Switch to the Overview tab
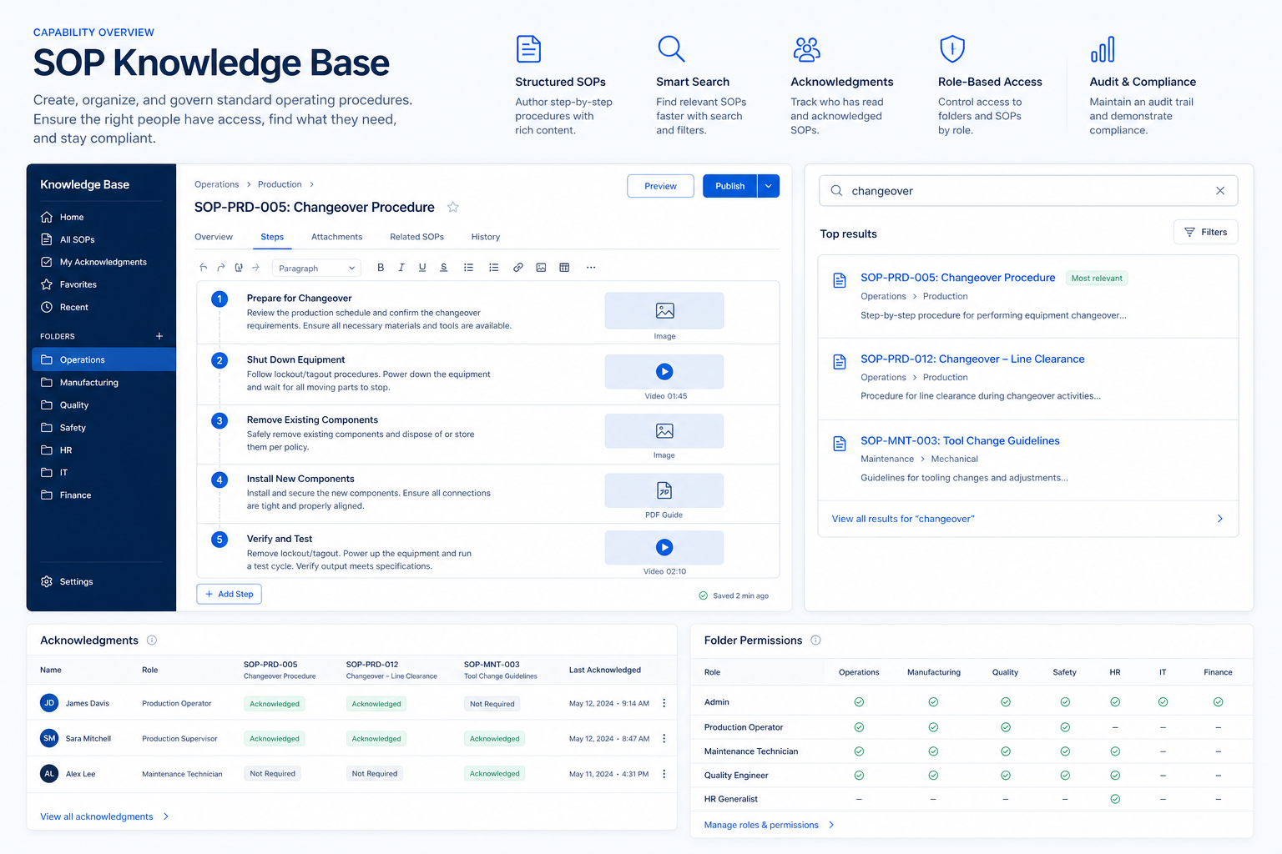 coord(214,237)
